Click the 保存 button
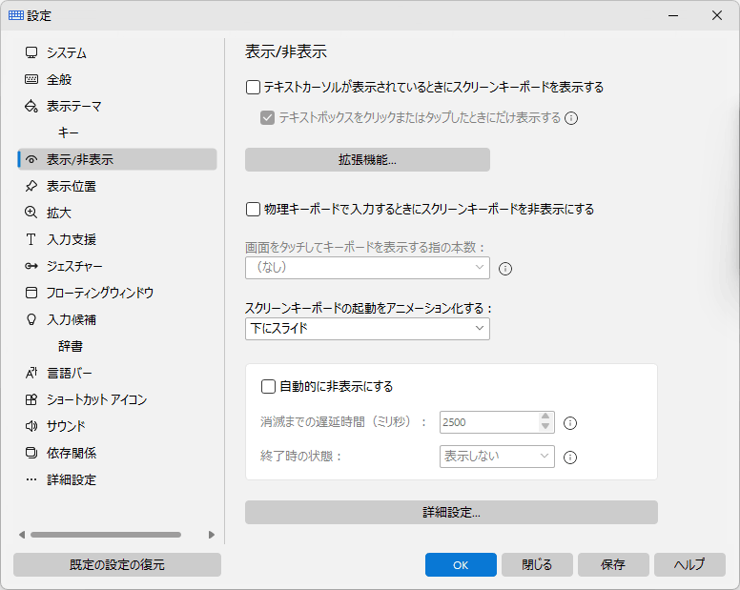Image resolution: width=740 pixels, height=590 pixels. (613, 564)
